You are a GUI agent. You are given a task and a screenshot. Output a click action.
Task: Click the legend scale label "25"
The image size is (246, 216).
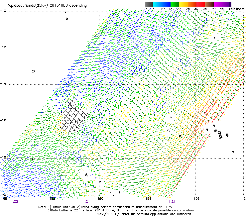(x=188, y=9)
